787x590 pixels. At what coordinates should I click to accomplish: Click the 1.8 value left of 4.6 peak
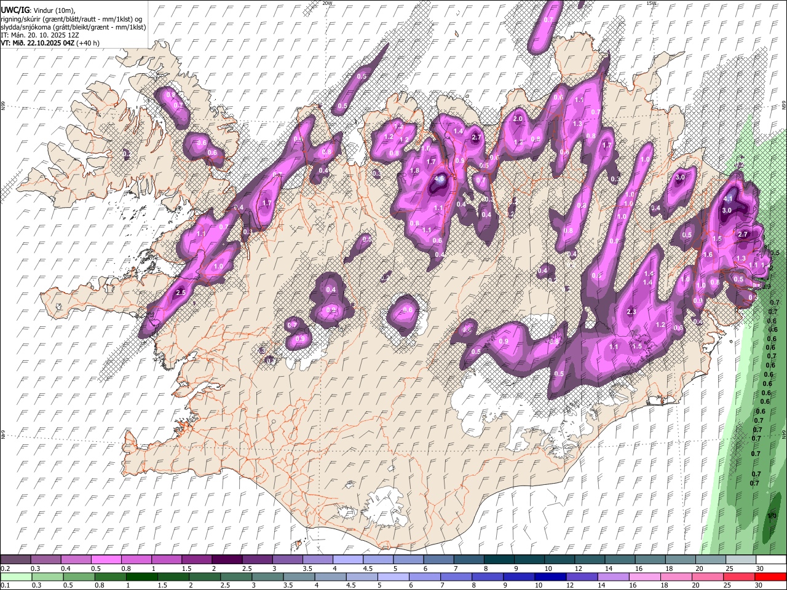click(414, 171)
